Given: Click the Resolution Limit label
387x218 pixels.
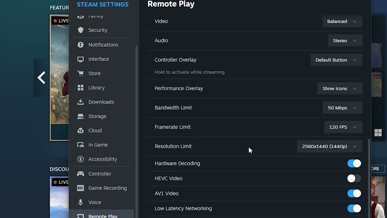Looking at the screenshot, I should (x=173, y=146).
